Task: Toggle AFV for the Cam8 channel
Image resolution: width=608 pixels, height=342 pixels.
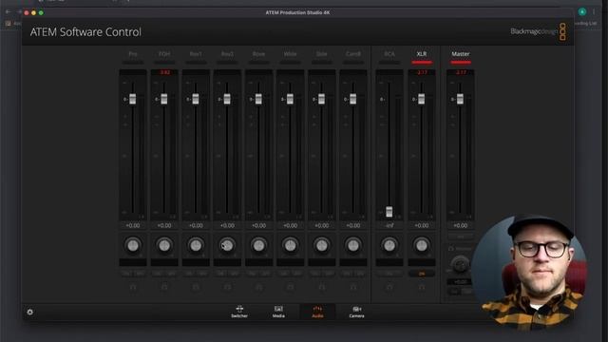Action: [360, 274]
